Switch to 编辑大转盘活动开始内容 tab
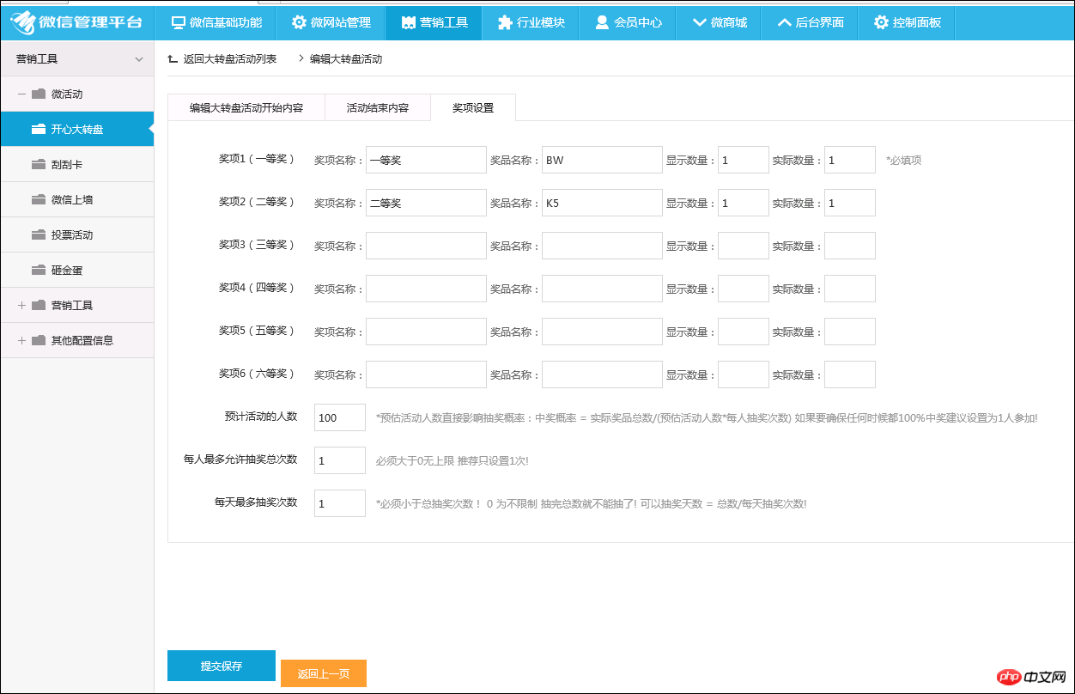This screenshot has width=1075, height=694. click(246, 108)
